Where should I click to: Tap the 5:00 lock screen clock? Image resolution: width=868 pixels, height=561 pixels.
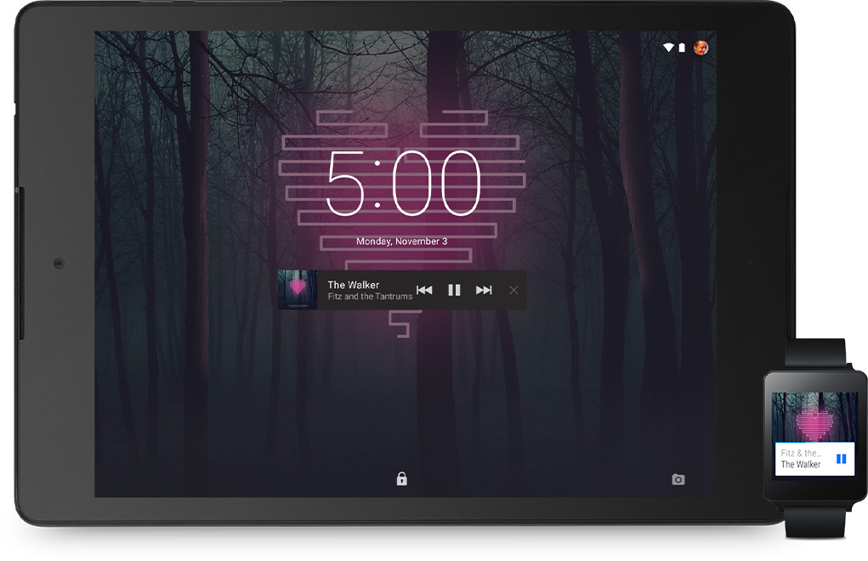pyautogui.click(x=404, y=183)
